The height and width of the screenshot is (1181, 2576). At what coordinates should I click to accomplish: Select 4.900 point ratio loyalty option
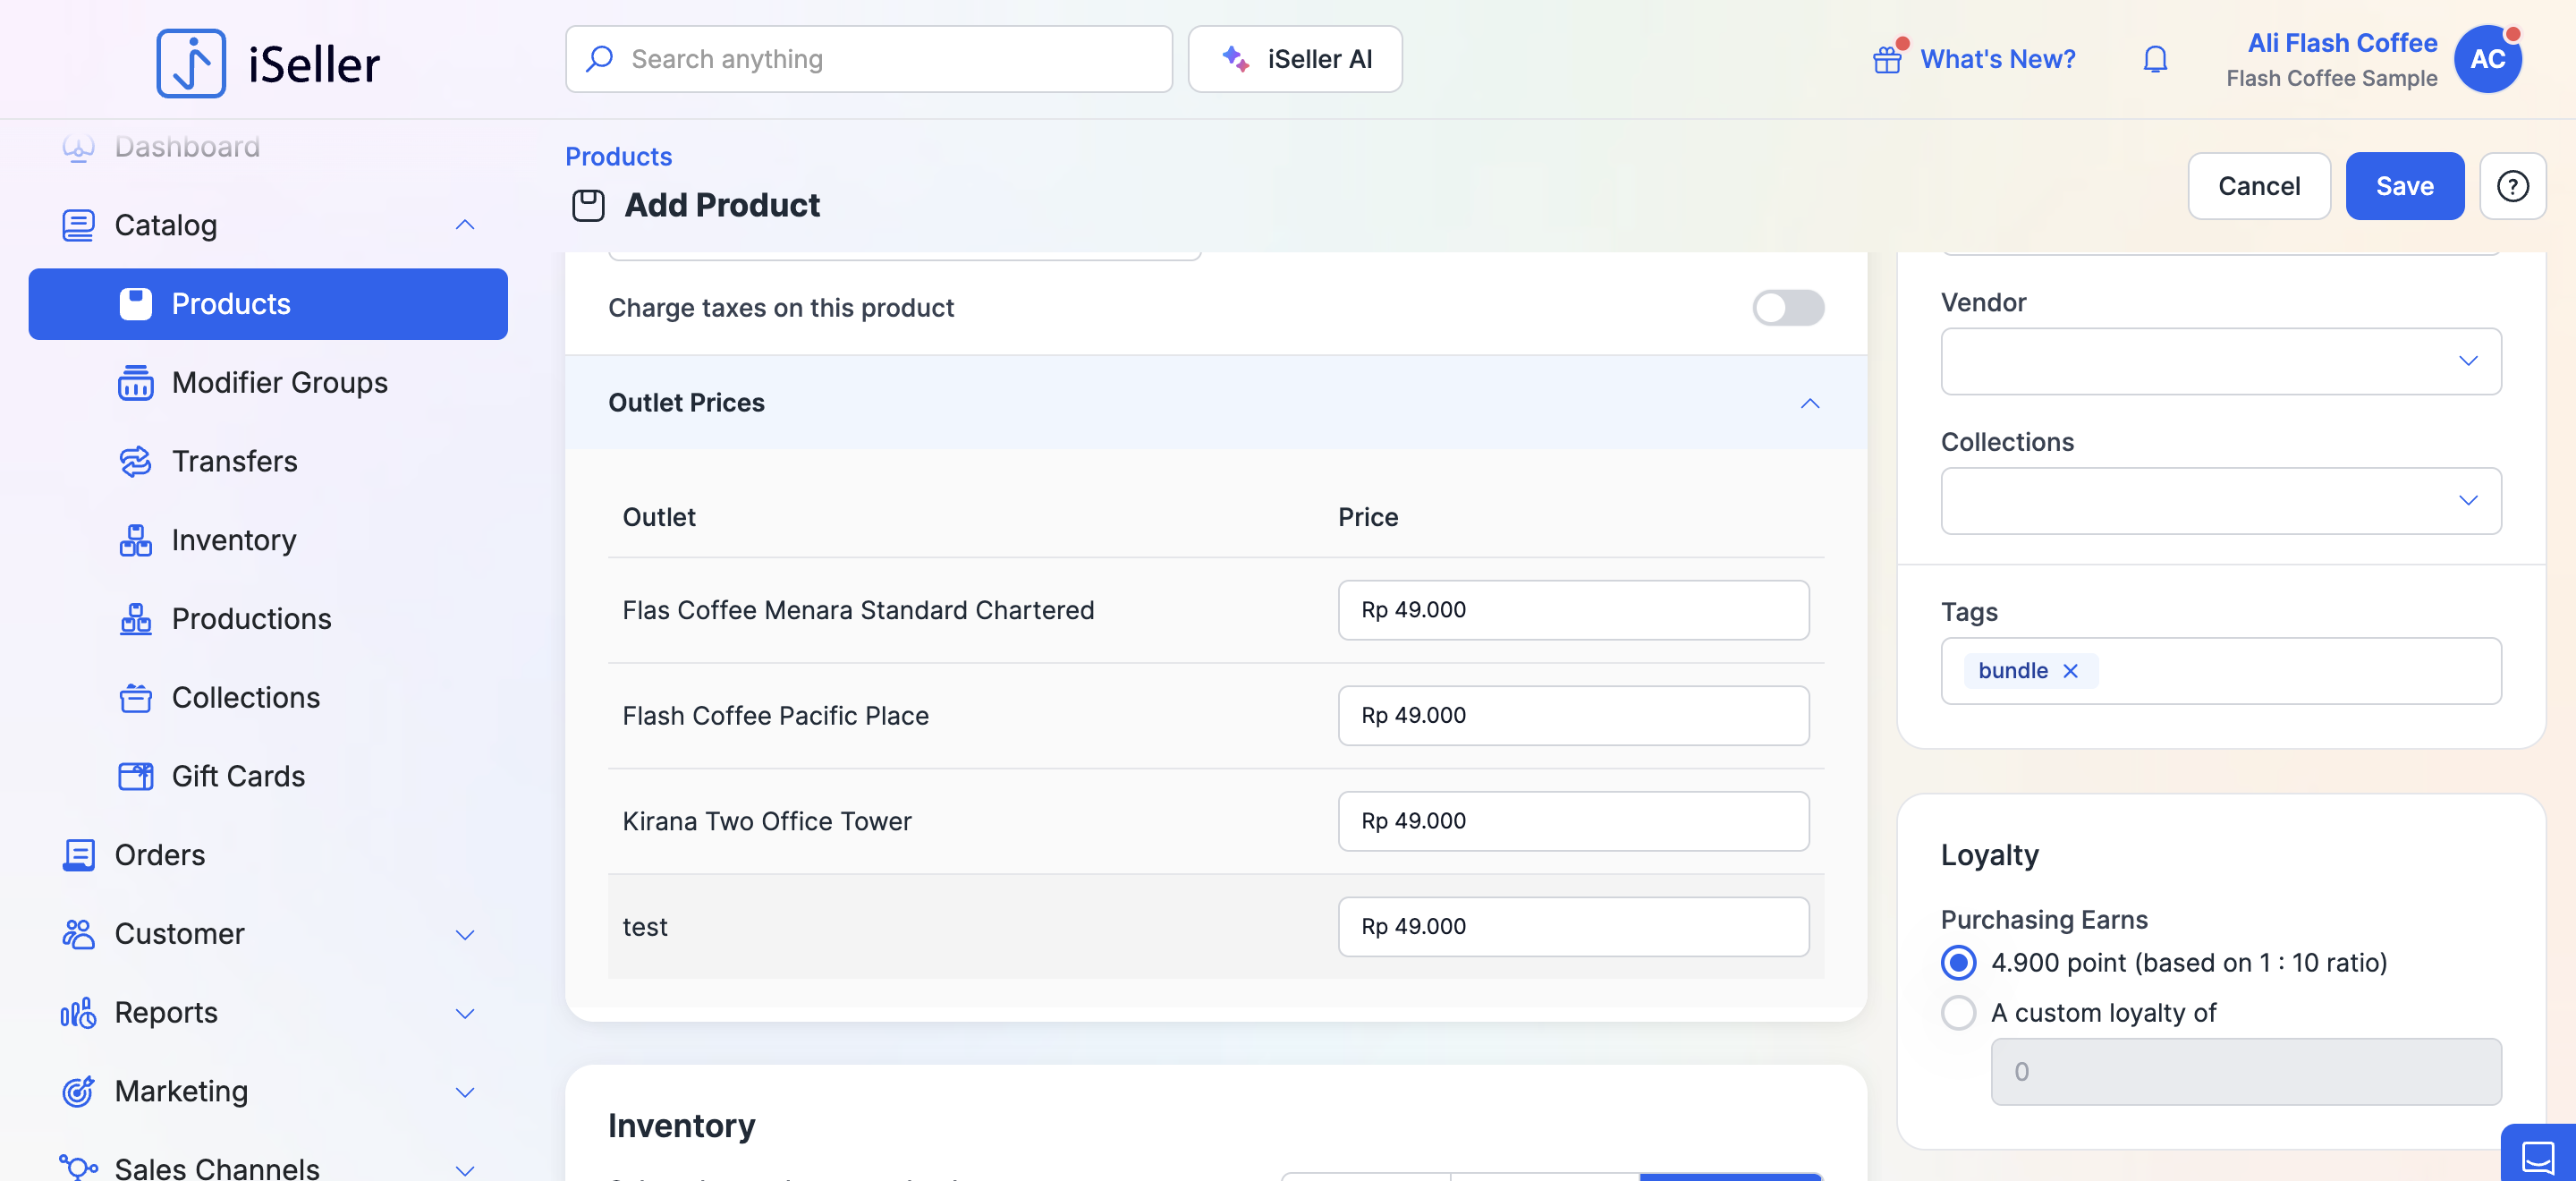click(x=1958, y=963)
